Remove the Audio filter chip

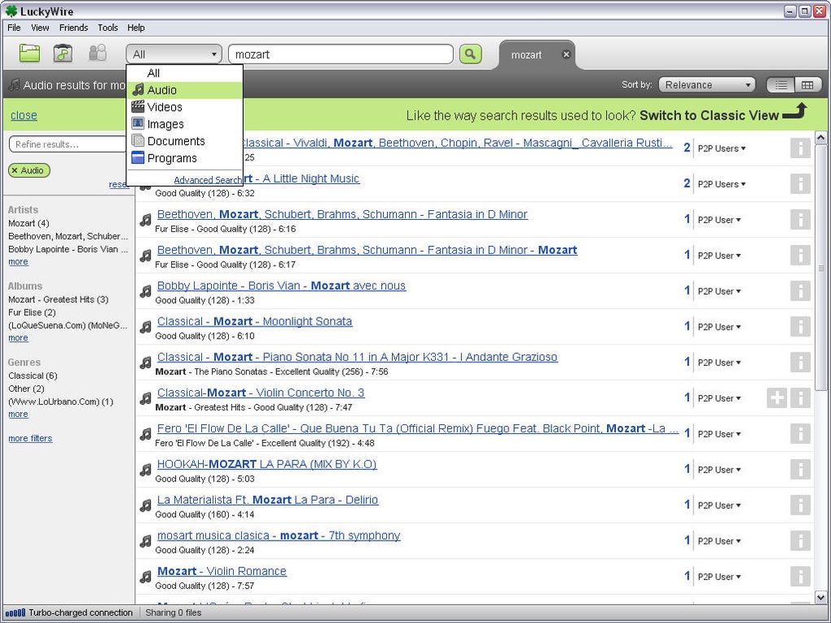point(15,170)
